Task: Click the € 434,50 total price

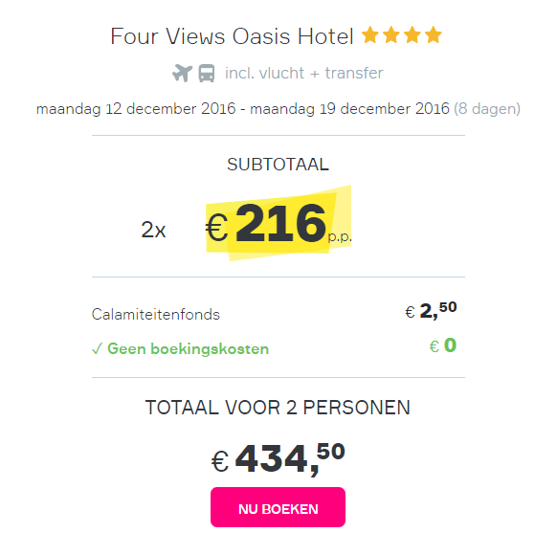Action: tap(278, 458)
